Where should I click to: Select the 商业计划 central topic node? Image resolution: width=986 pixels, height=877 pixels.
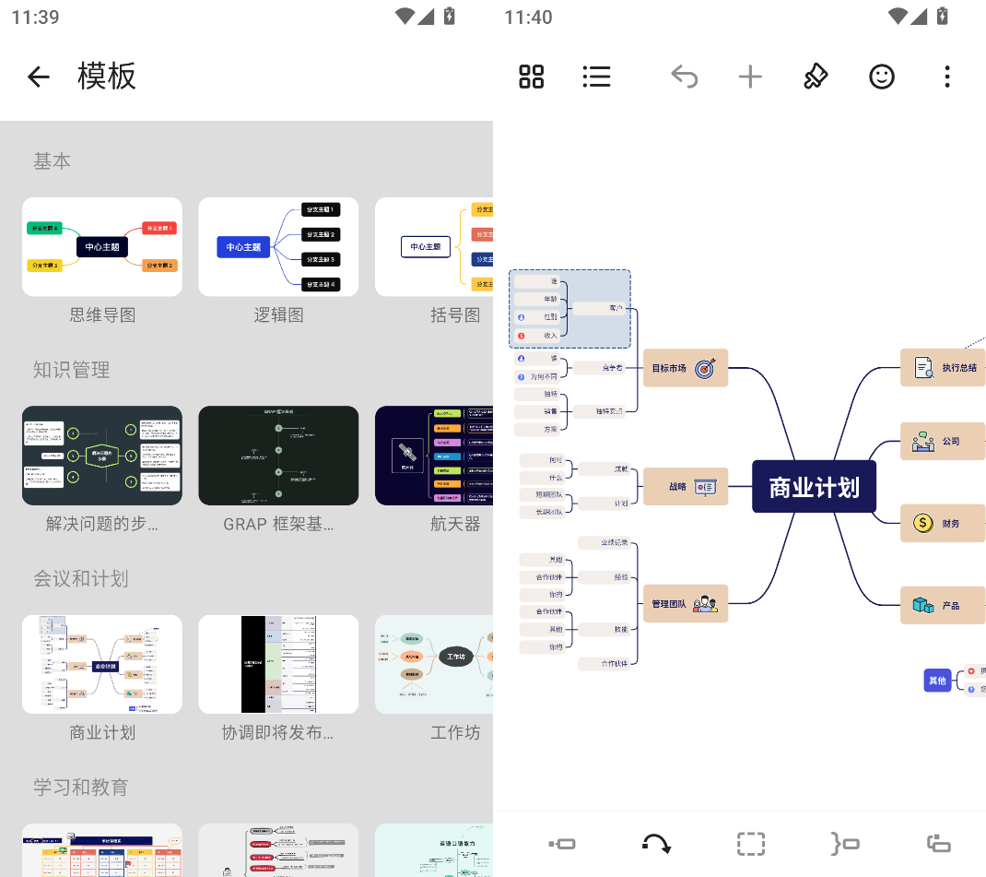coord(814,487)
